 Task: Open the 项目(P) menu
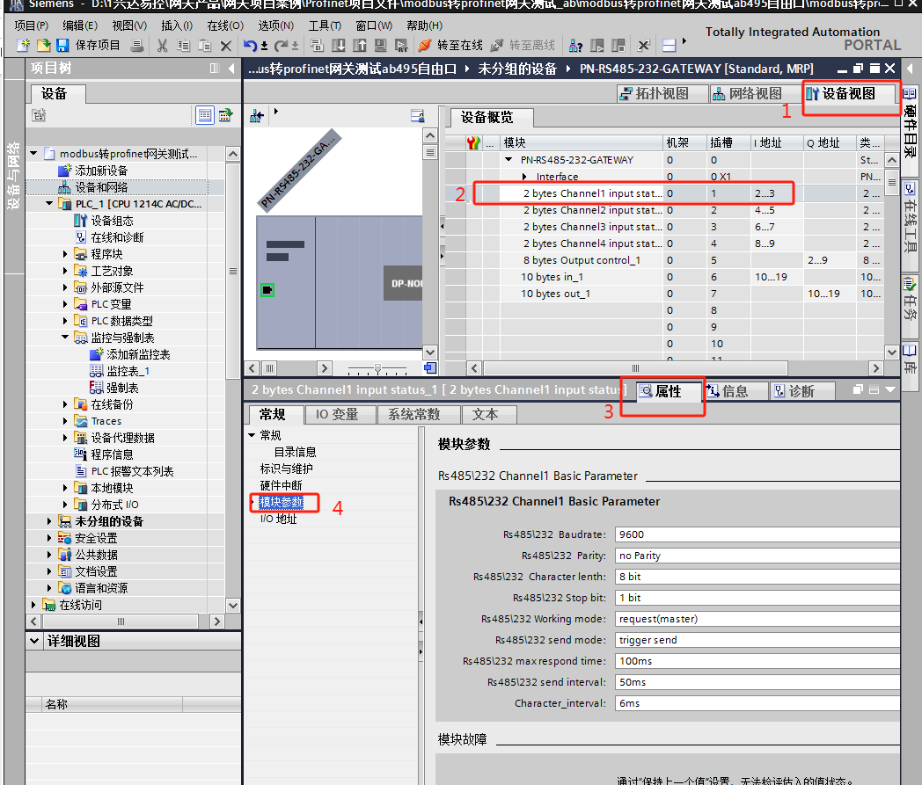(x=32, y=25)
